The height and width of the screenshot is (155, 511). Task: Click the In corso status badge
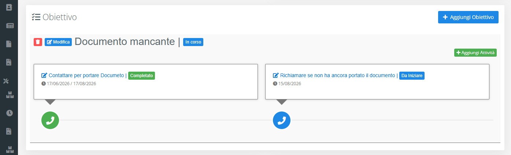(x=193, y=42)
